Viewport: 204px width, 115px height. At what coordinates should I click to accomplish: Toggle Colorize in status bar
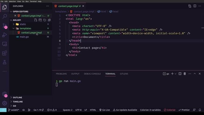coord(170,110)
